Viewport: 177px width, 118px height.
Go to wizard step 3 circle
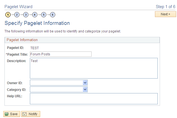26,14
